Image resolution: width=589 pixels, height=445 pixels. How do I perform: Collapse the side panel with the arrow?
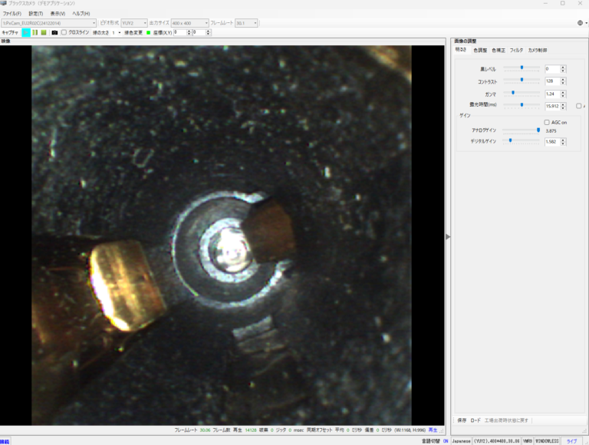coord(448,236)
